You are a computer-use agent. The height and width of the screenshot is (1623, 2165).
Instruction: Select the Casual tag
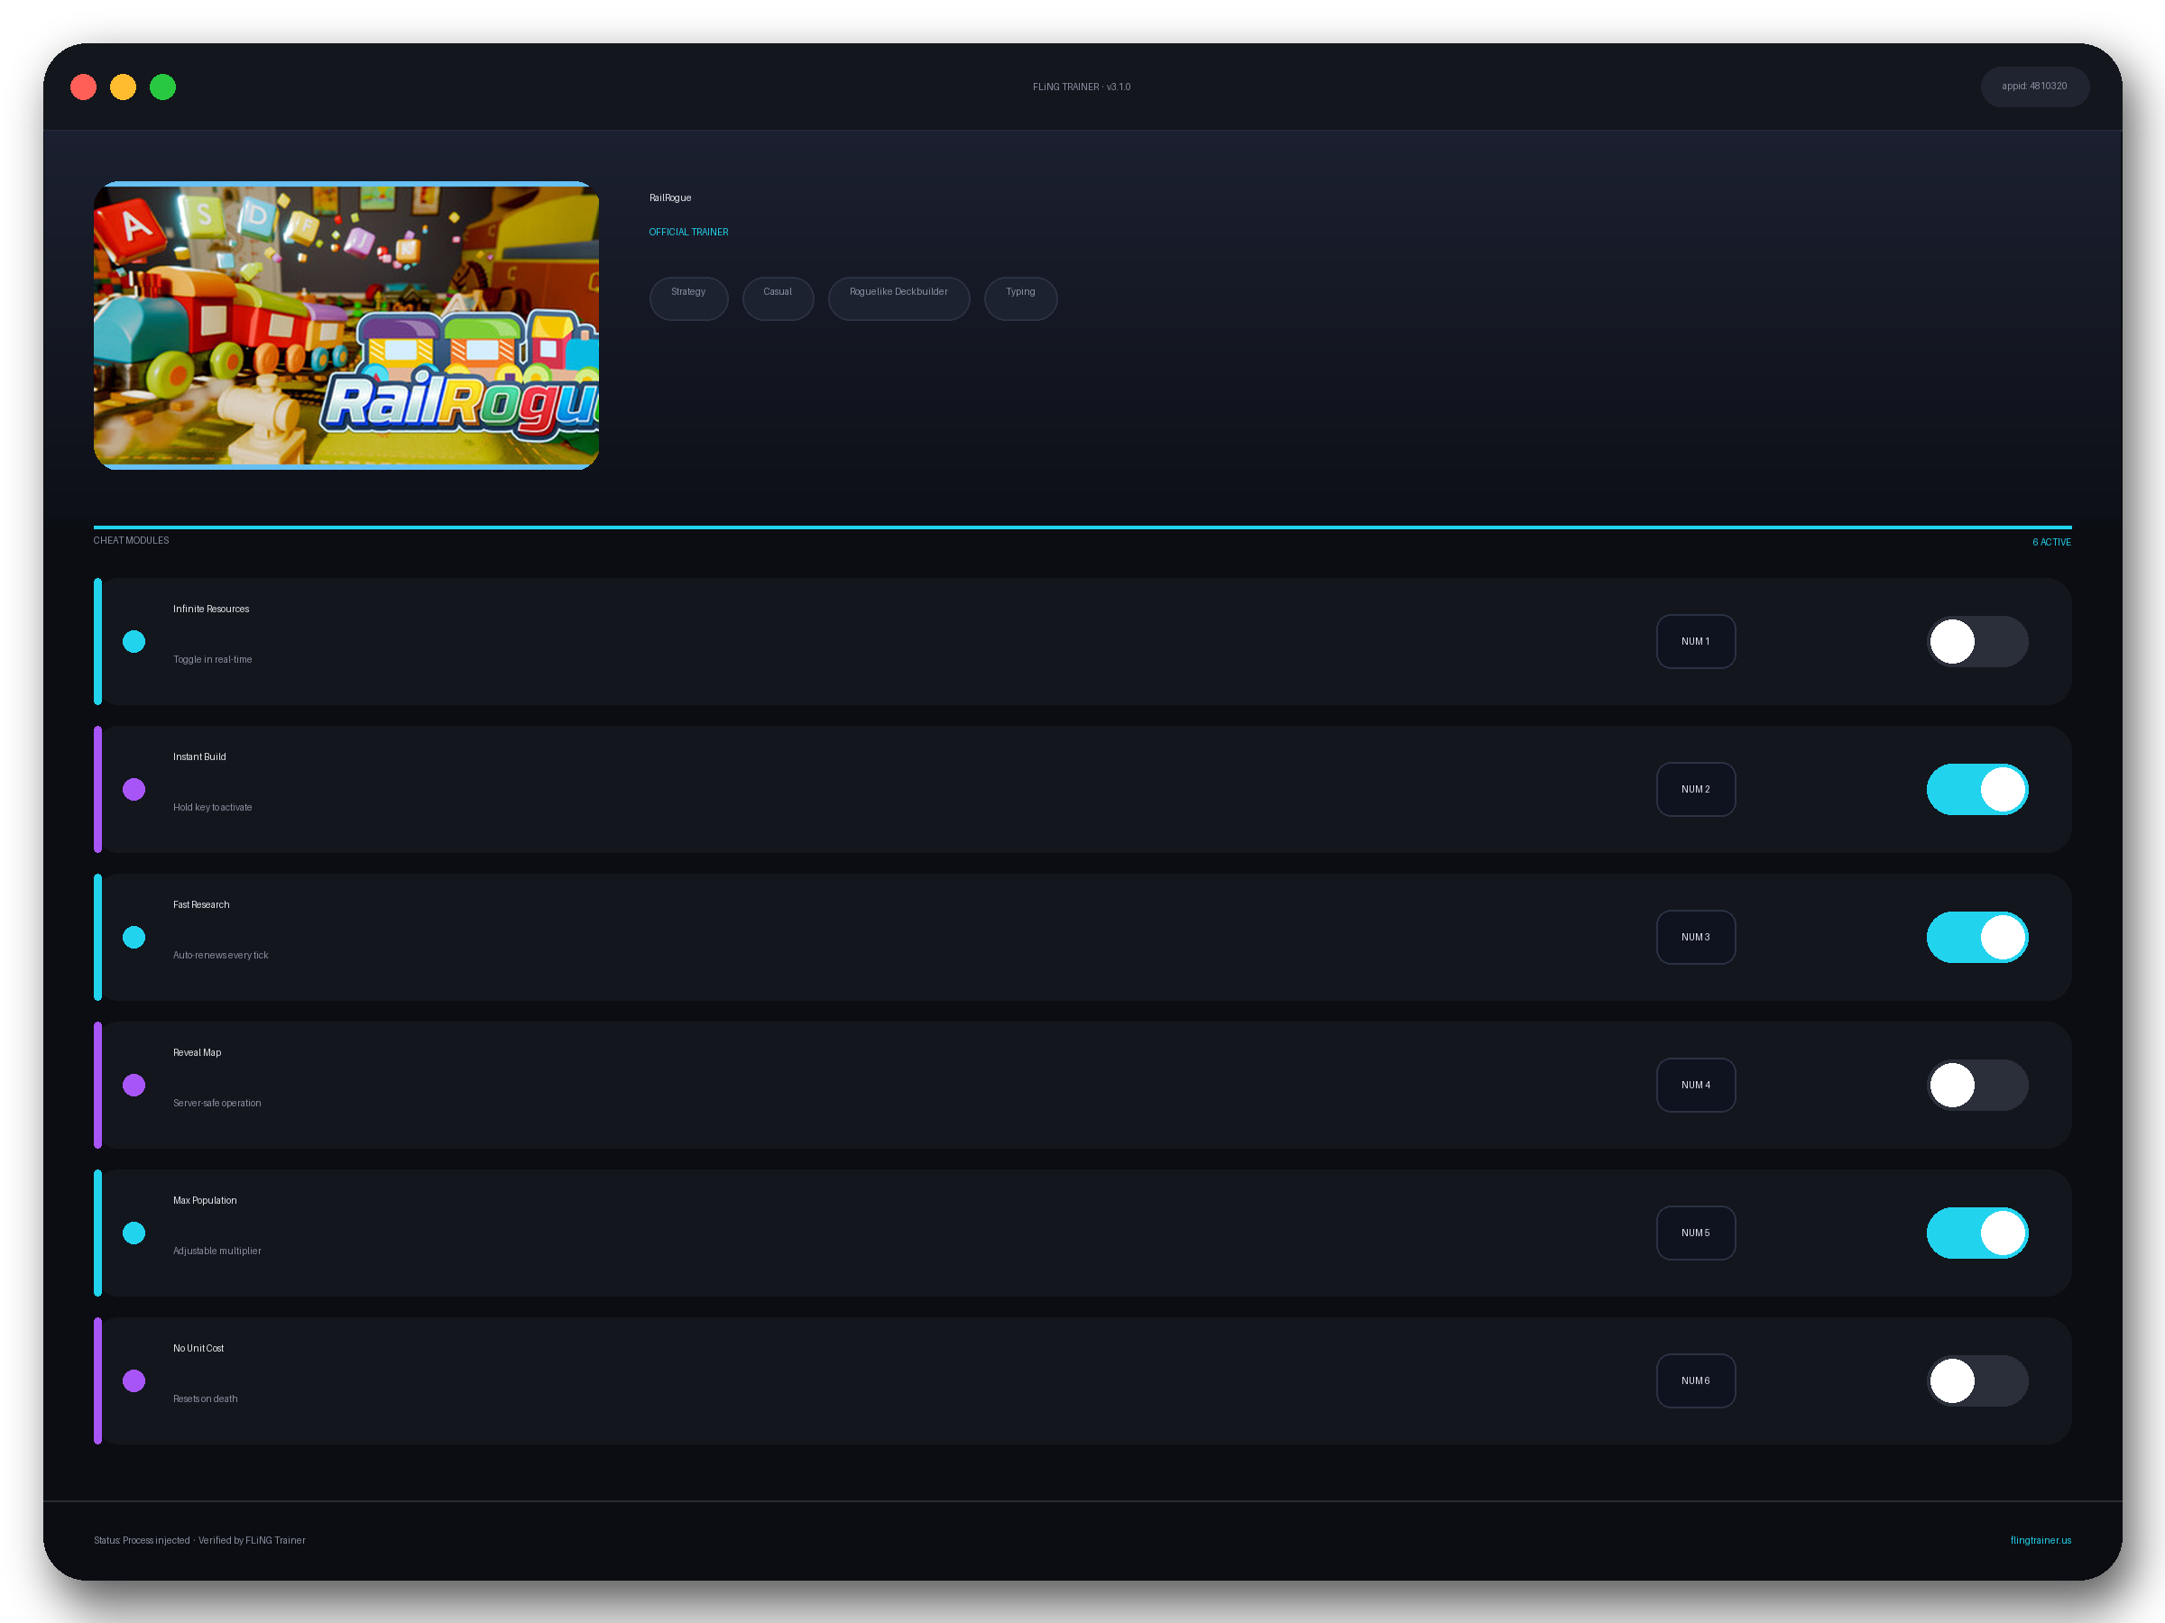pyautogui.click(x=778, y=298)
